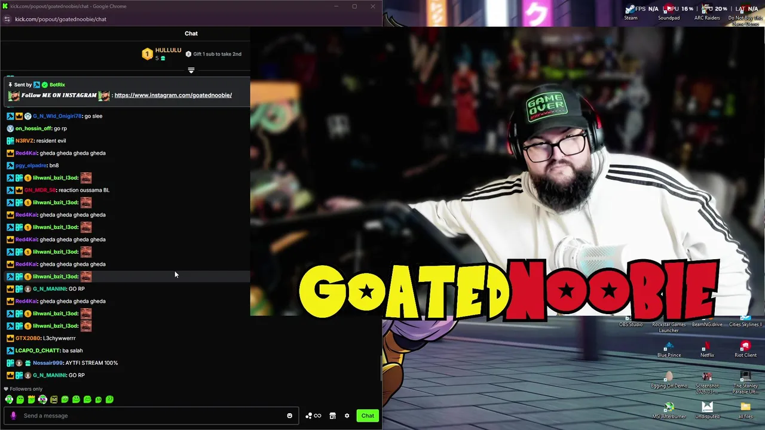765x430 pixels.
Task: Open Do Not Buy This Game Demo shortcut
Action: click(745, 13)
